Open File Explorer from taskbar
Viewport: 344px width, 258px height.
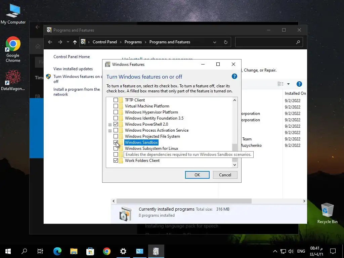[74, 251]
